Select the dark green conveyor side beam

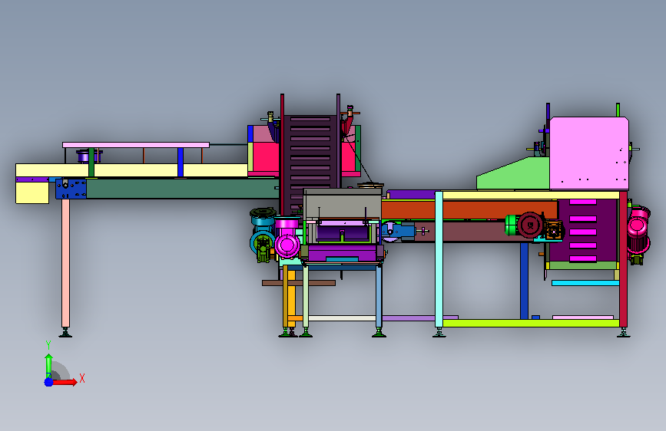(x=183, y=189)
